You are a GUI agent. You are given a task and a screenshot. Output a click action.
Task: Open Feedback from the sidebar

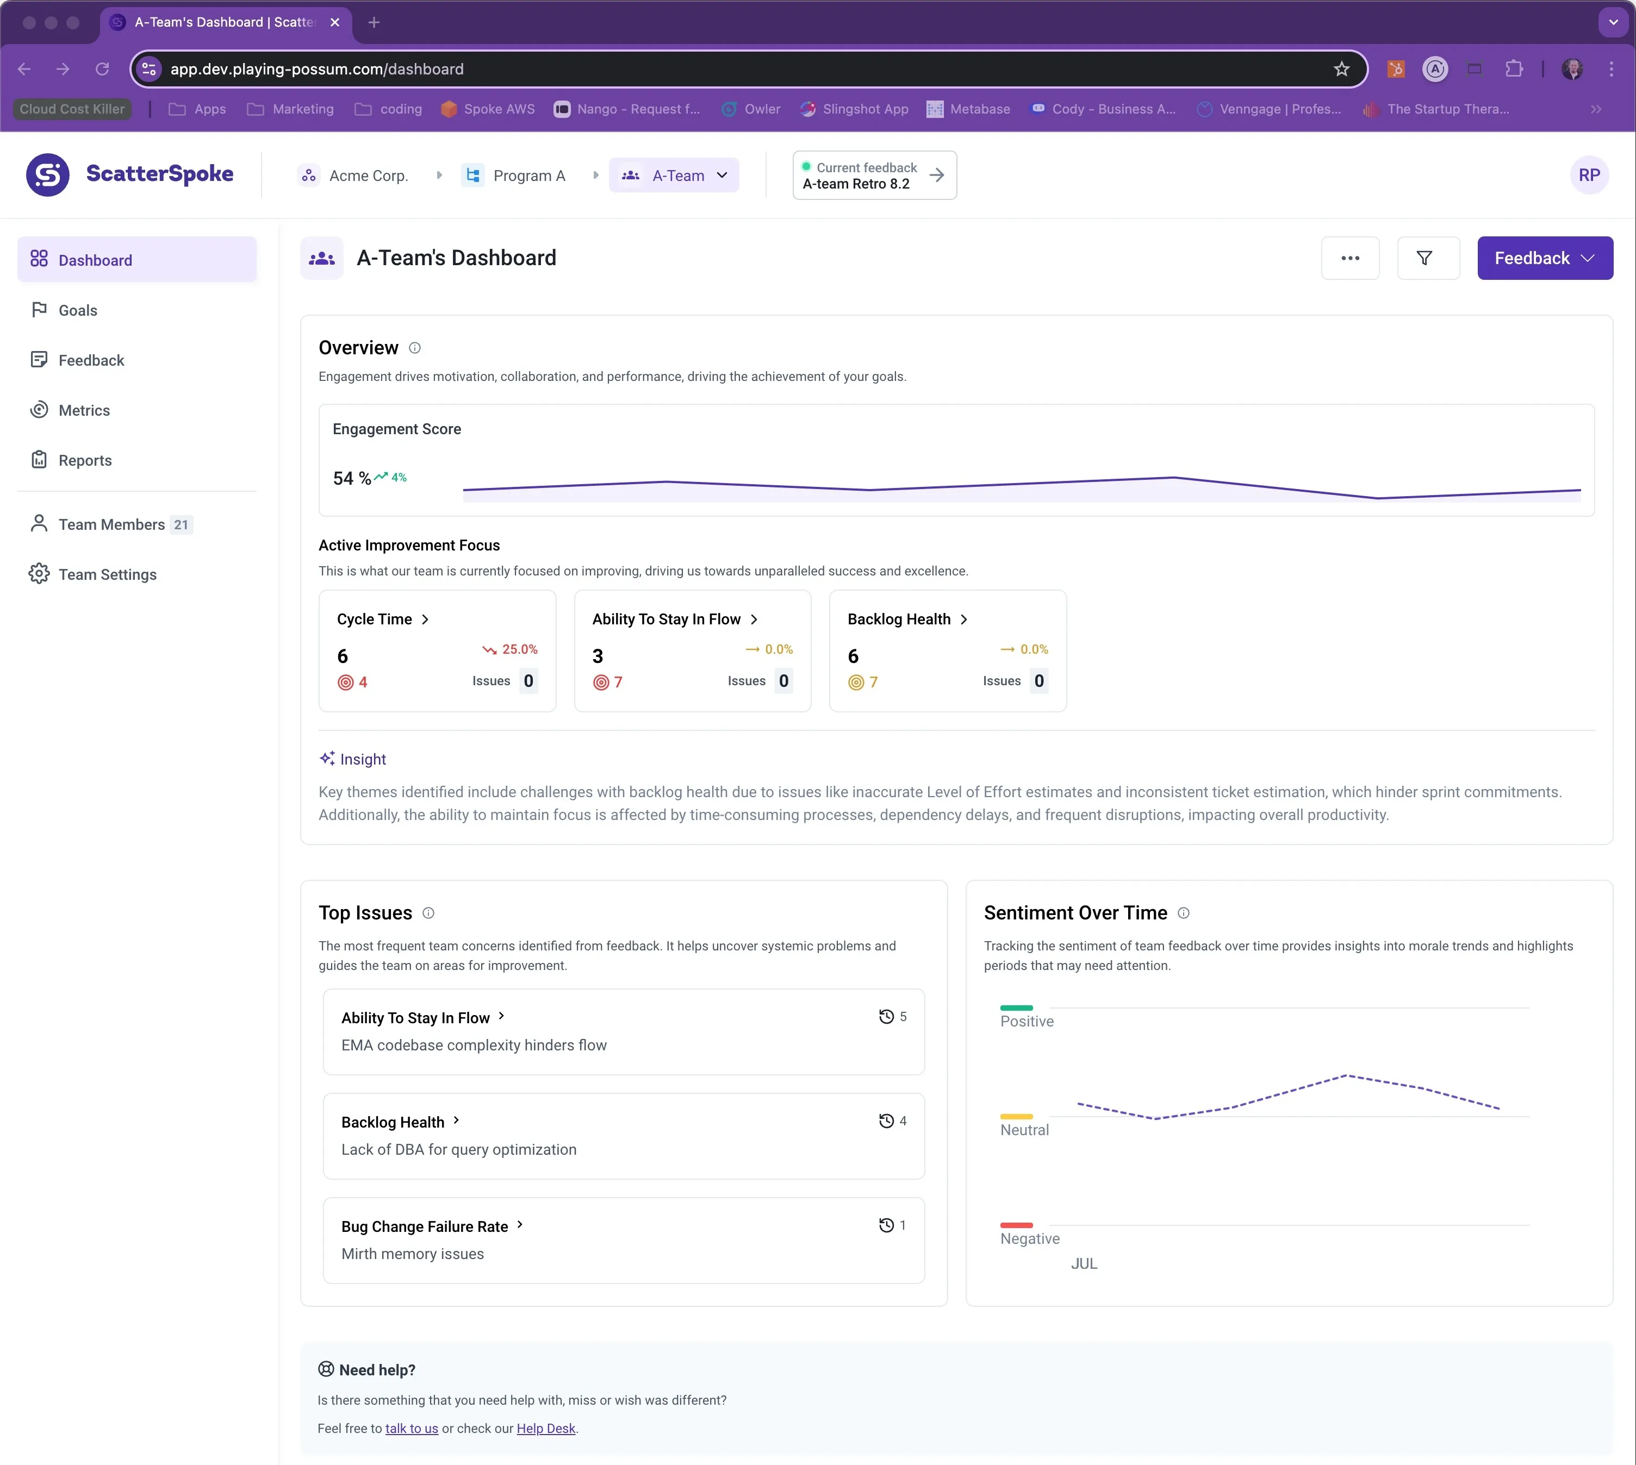pyautogui.click(x=90, y=360)
